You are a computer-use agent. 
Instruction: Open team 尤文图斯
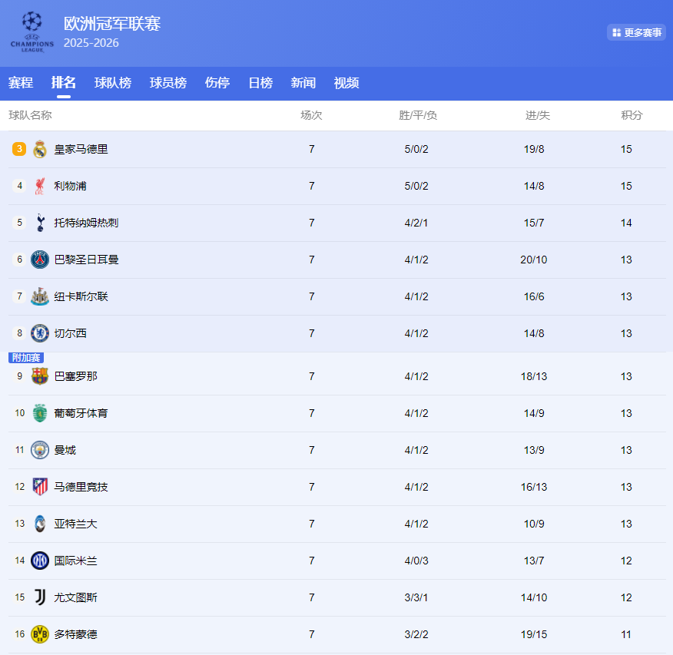[x=75, y=597]
